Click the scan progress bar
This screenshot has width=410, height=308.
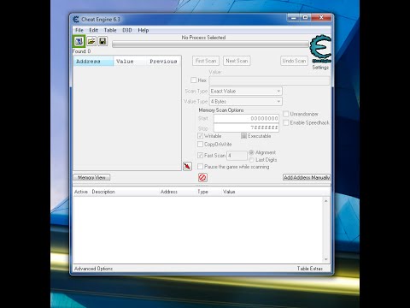pos(211,44)
